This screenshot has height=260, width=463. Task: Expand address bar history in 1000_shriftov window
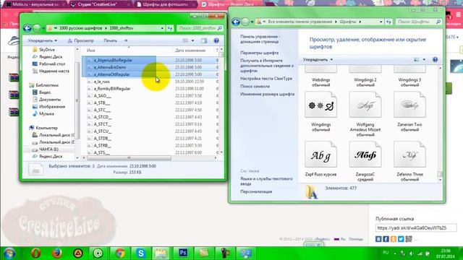(162, 28)
